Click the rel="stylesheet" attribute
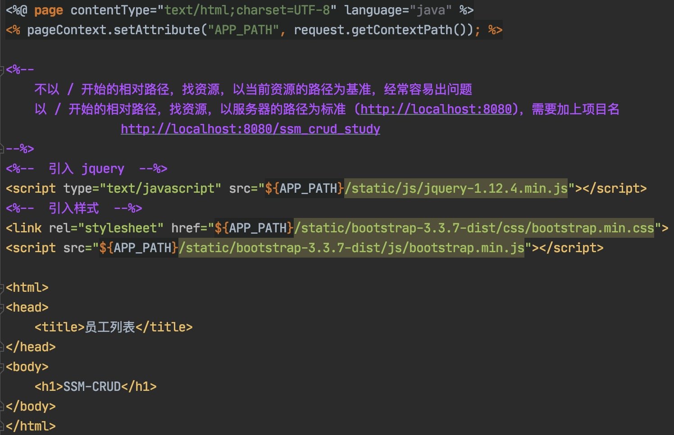Screen dimensions: 674x435 (106, 228)
